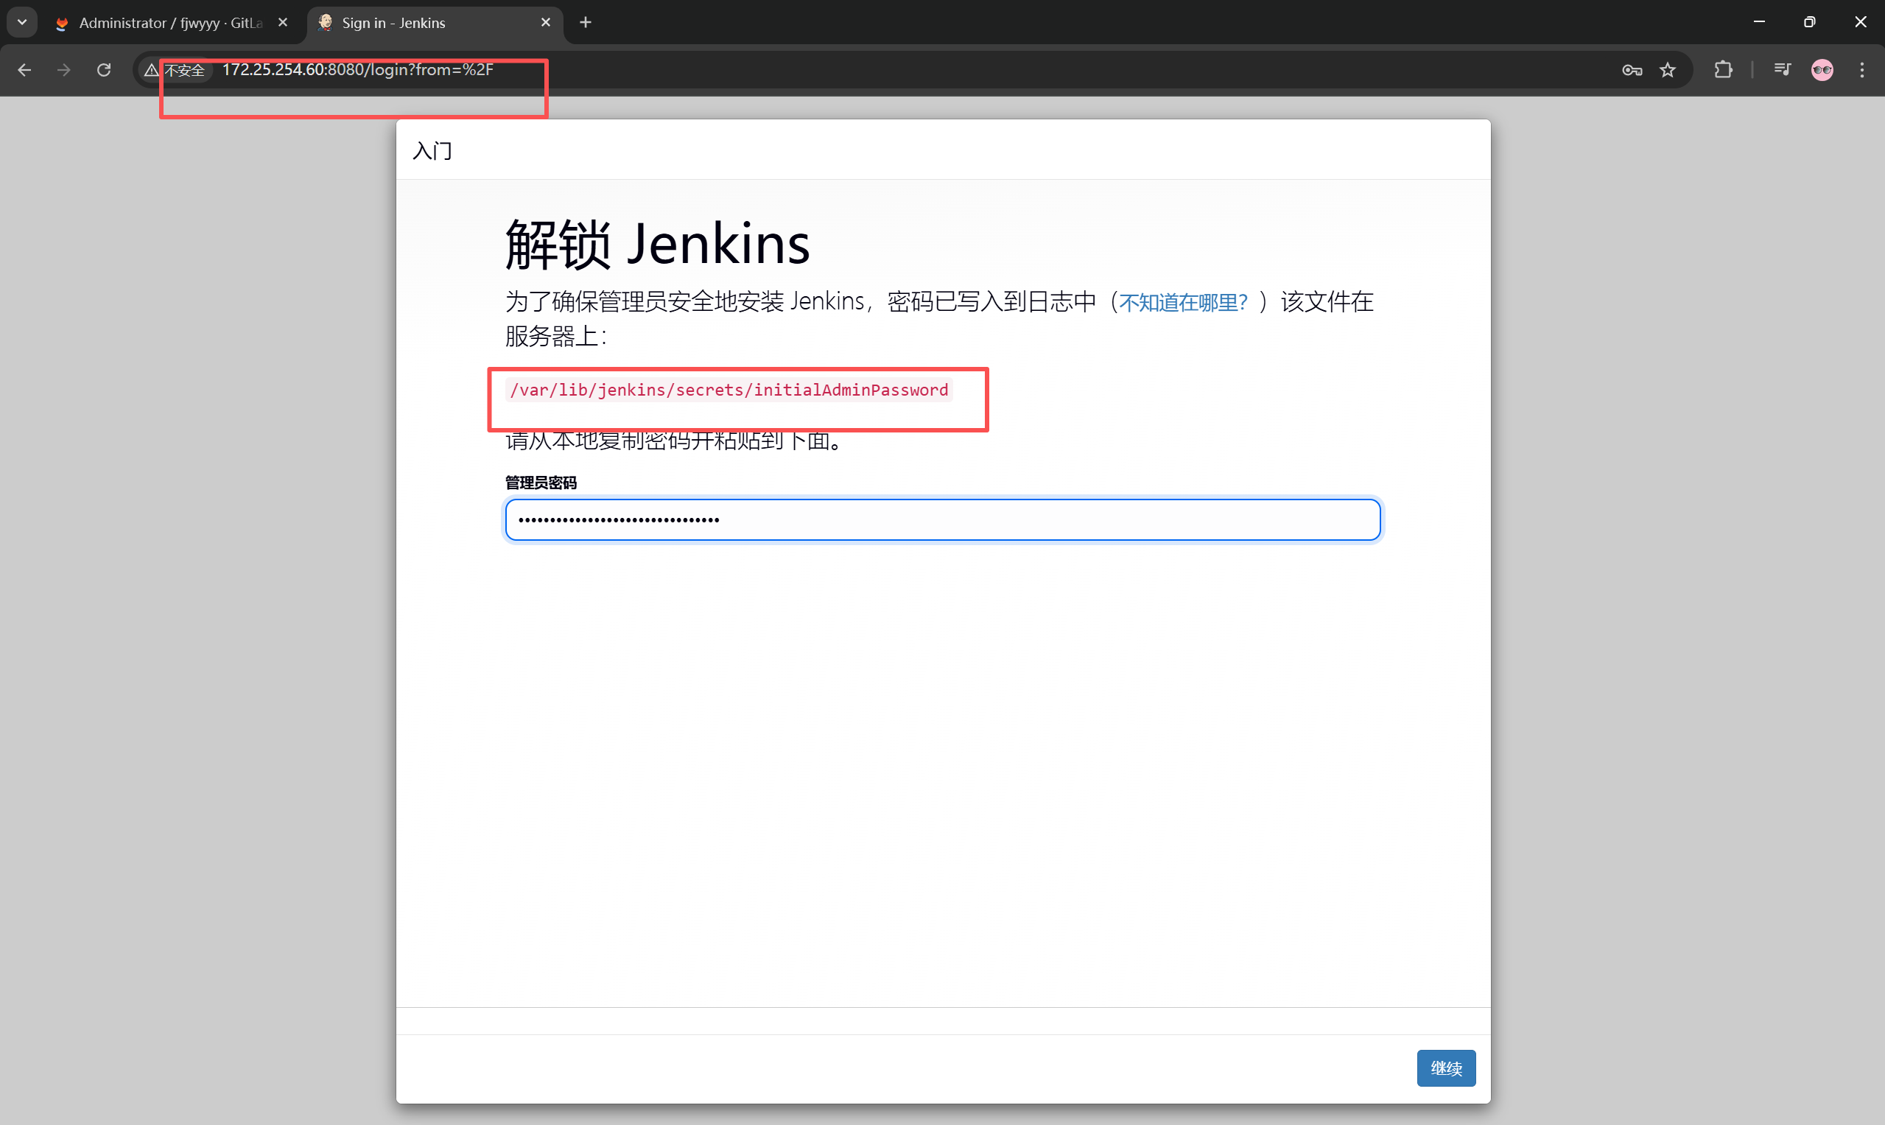Expand the tab search dropdown arrow
Viewport: 1885px width, 1125px height.
(x=22, y=22)
